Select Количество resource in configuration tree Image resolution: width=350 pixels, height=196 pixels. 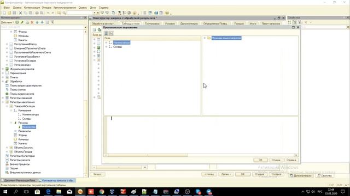click(x=29, y=127)
